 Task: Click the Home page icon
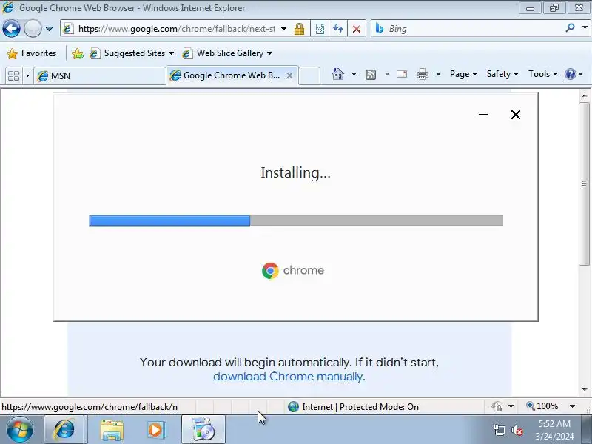click(x=338, y=74)
